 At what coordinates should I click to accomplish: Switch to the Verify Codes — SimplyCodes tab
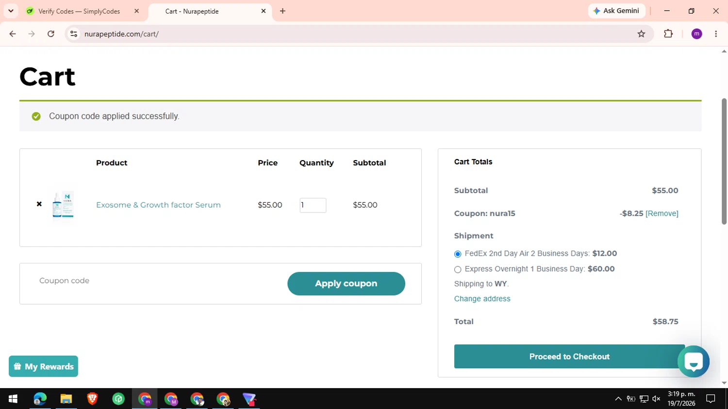pyautogui.click(x=79, y=11)
